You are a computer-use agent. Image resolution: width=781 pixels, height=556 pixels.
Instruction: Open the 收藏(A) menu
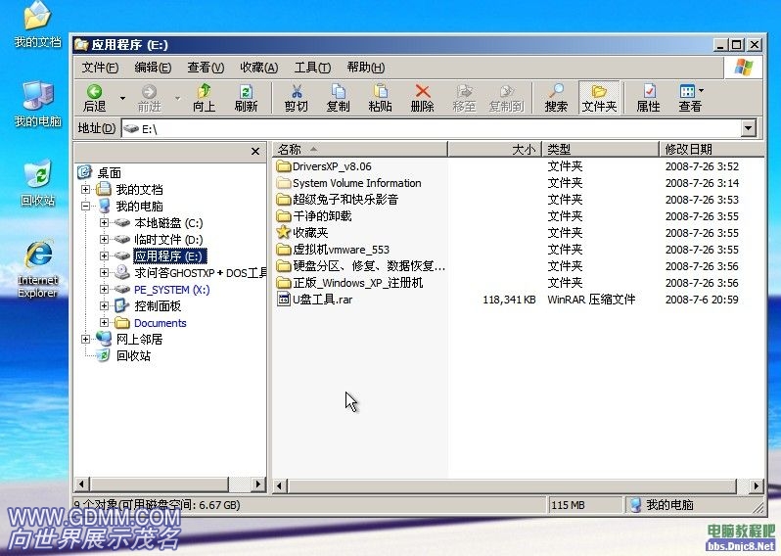coord(259,68)
